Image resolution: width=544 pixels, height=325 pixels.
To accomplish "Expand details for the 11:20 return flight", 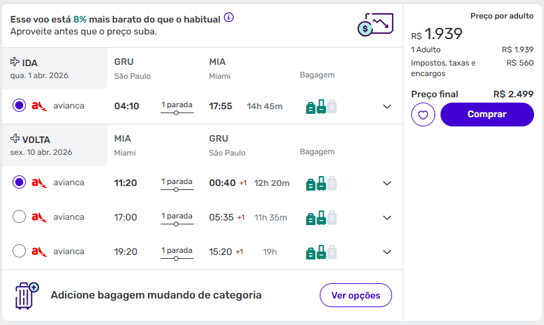I will tap(387, 183).
